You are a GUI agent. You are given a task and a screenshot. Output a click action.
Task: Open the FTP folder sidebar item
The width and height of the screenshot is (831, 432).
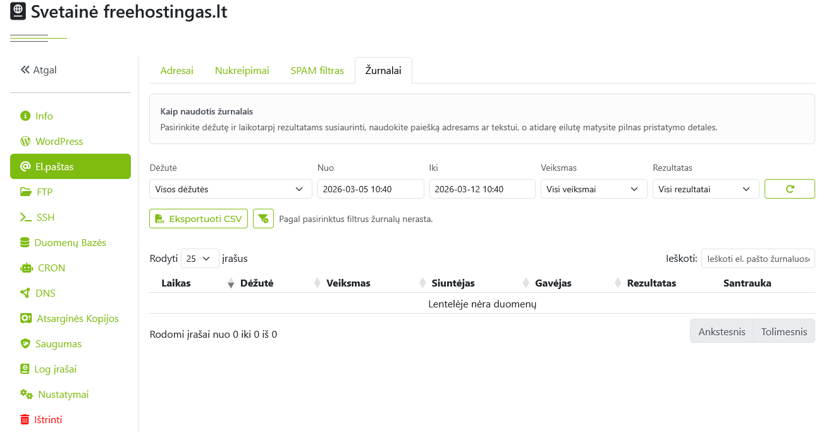[44, 192]
